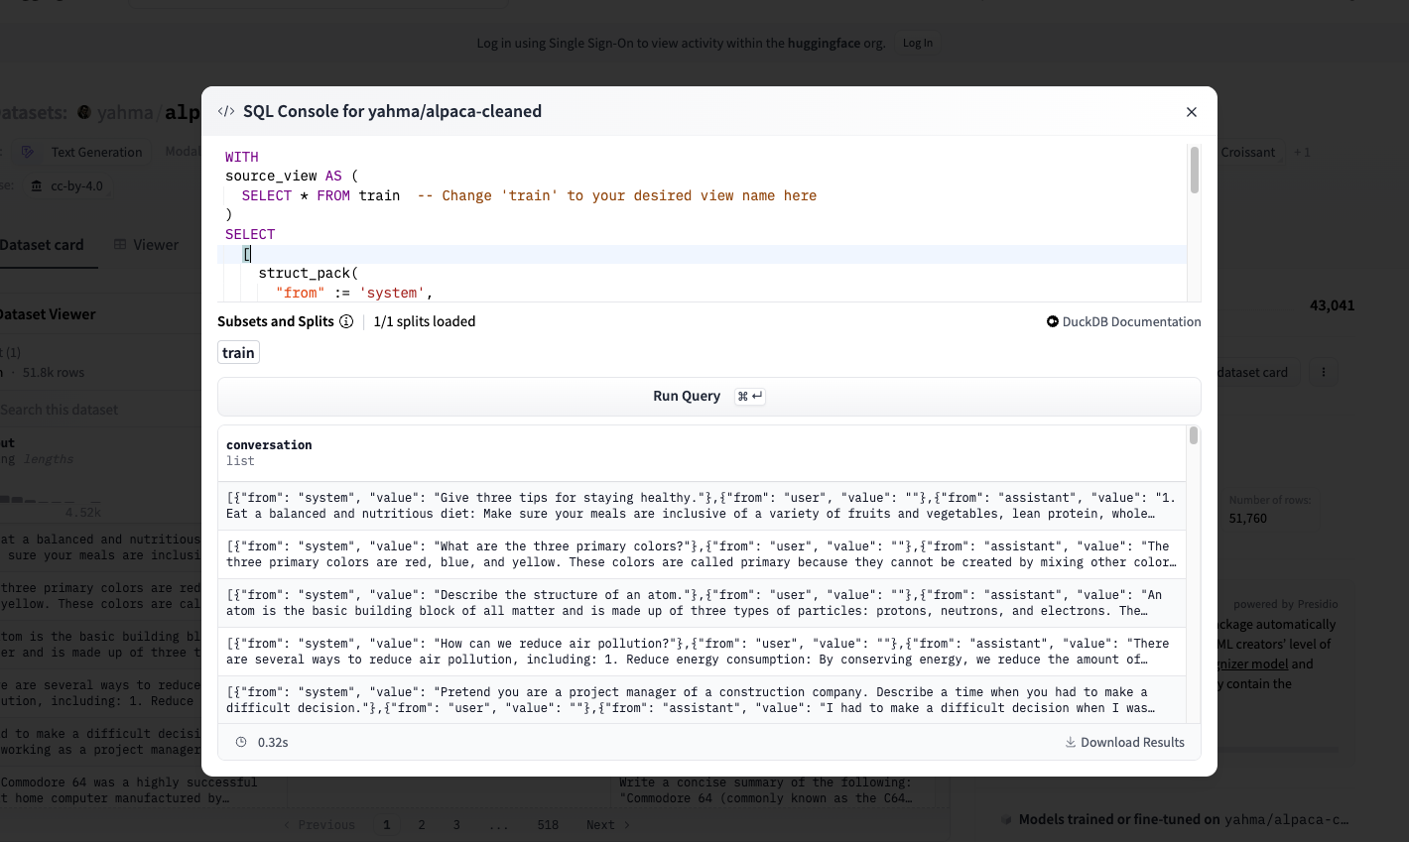Click the results table scrollbar thumb
The image size is (1409, 842).
(1193, 436)
